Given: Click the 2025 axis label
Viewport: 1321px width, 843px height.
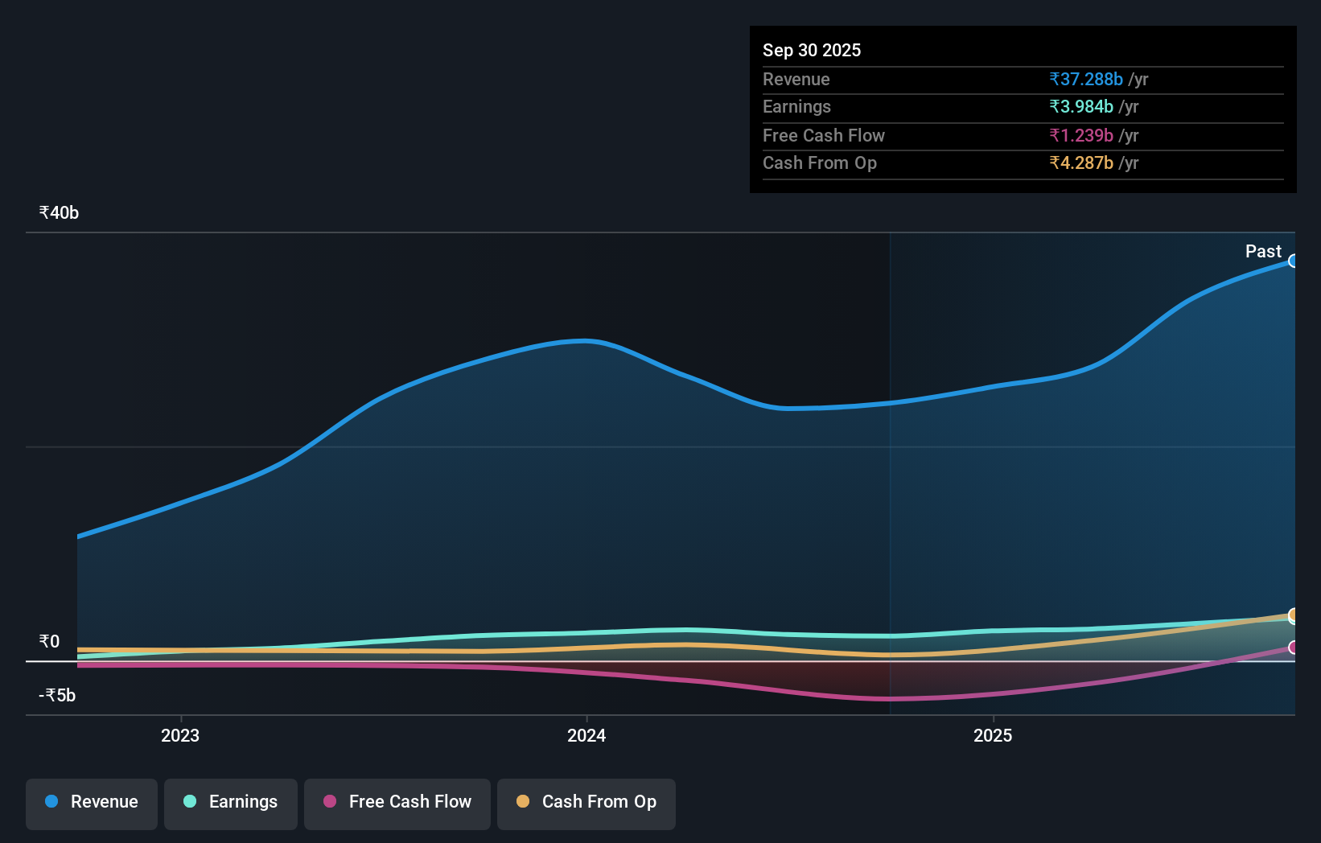Looking at the screenshot, I should (x=993, y=734).
